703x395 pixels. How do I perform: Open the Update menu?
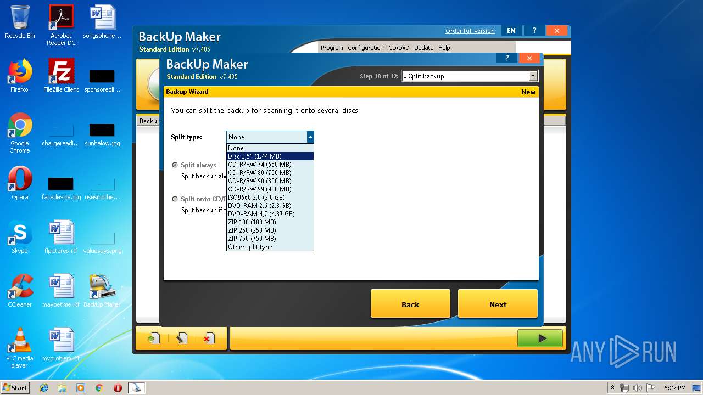[423, 48]
